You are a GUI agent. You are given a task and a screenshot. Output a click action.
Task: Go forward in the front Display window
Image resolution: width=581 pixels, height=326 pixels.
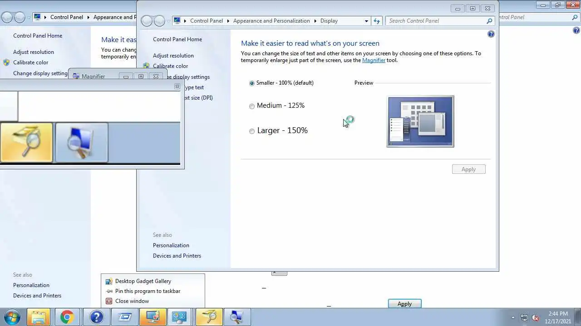159,21
